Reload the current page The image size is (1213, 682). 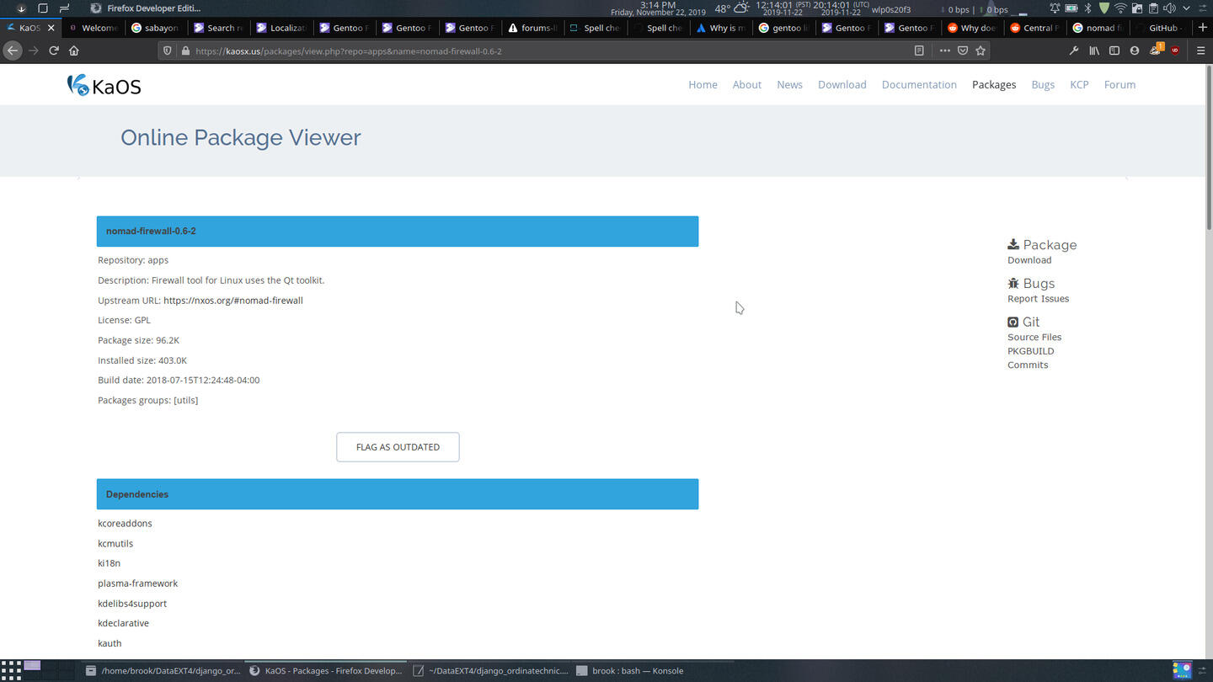tap(54, 51)
